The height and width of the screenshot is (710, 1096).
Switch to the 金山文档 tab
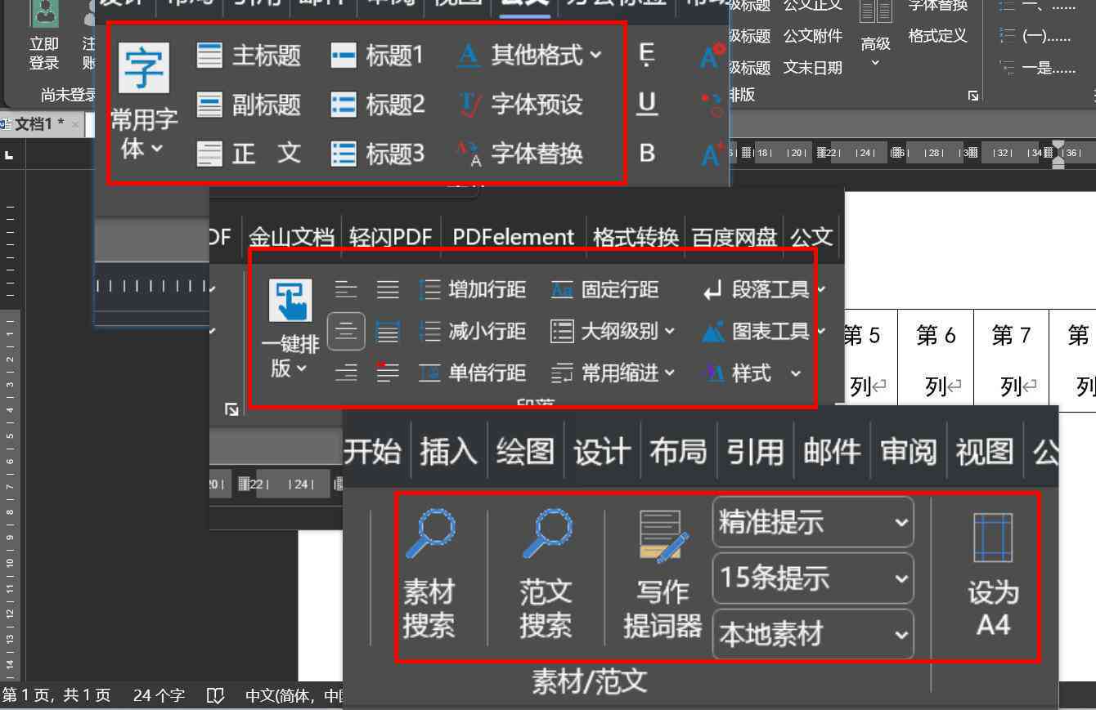click(x=291, y=237)
